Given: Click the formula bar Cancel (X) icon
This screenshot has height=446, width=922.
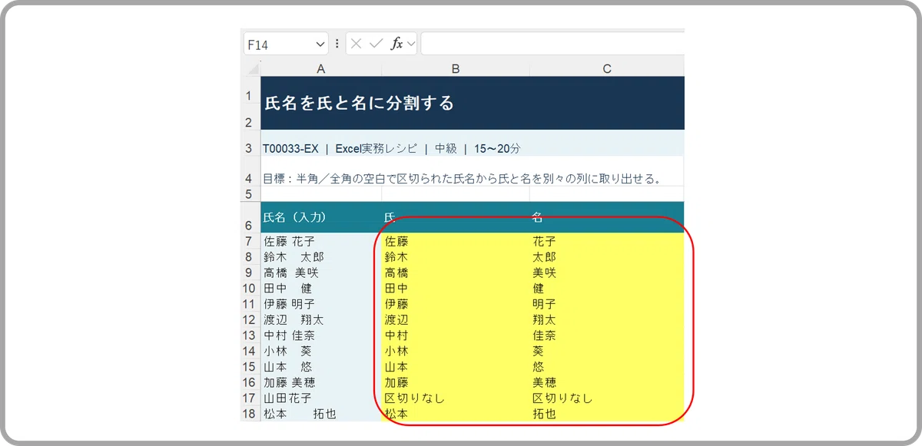Looking at the screenshot, I should click(357, 44).
